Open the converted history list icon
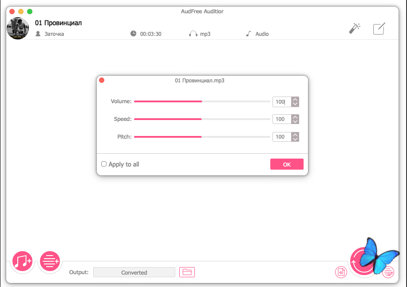 coord(388,272)
